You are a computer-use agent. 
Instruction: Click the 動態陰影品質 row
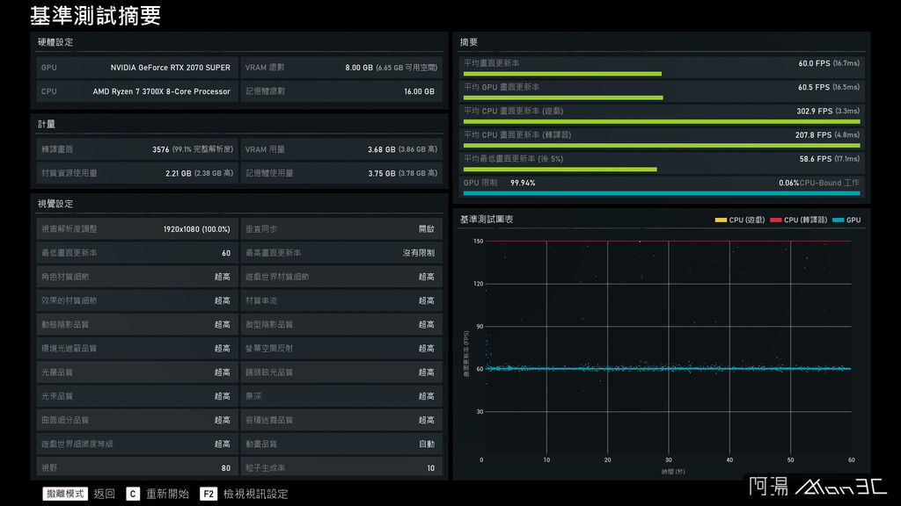pos(136,324)
